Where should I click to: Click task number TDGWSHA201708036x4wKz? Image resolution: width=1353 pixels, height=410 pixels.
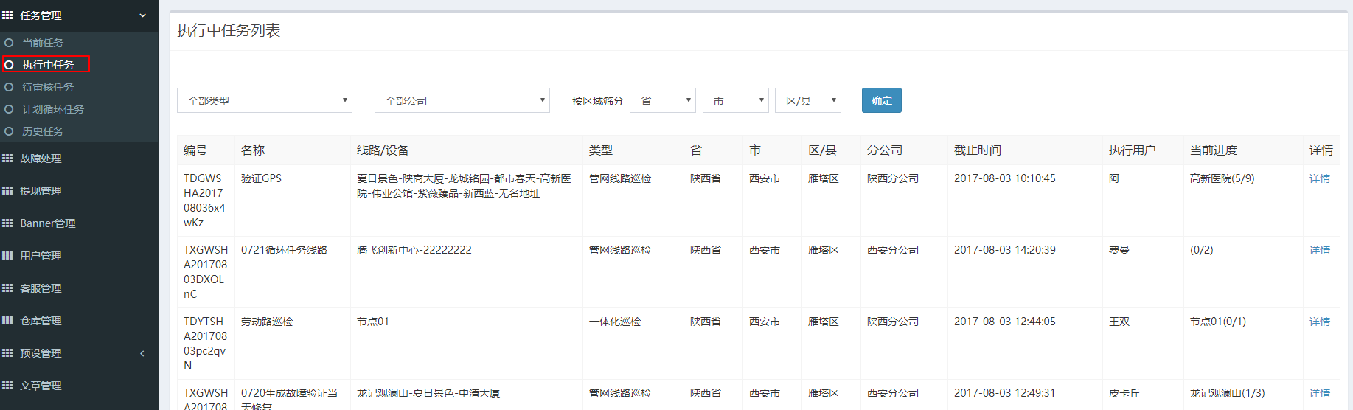(205, 200)
